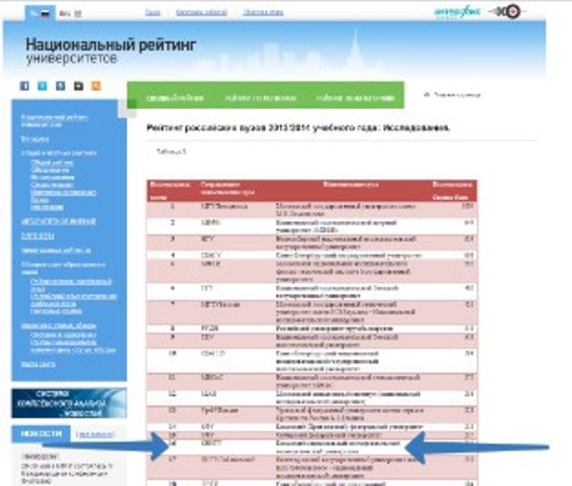The image size is (572, 486).
Task: Click the Twitter share icon
Action: pyautogui.click(x=43, y=86)
